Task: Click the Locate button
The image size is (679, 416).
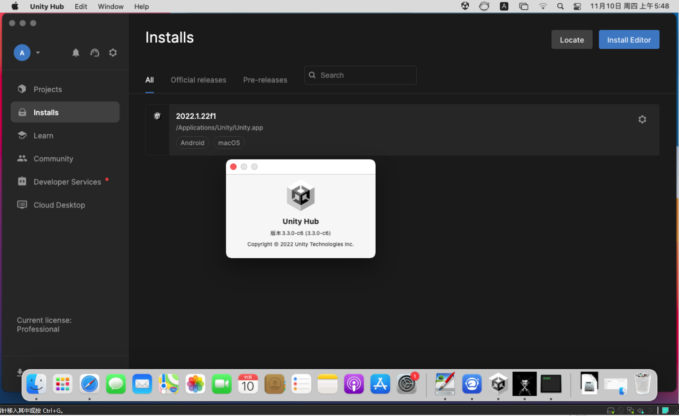Action: (572, 40)
